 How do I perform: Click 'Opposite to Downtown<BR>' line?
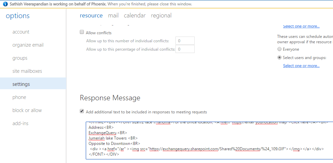[114, 143]
